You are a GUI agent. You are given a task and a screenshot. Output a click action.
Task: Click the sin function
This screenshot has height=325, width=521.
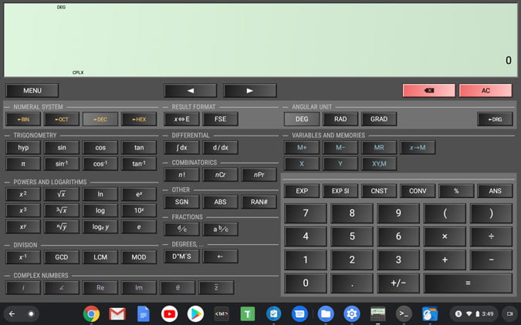[x=62, y=148]
